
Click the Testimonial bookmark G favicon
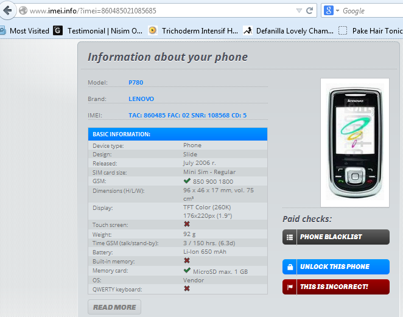[x=58, y=30]
